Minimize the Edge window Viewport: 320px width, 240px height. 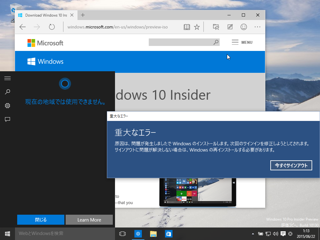coord(229,15)
